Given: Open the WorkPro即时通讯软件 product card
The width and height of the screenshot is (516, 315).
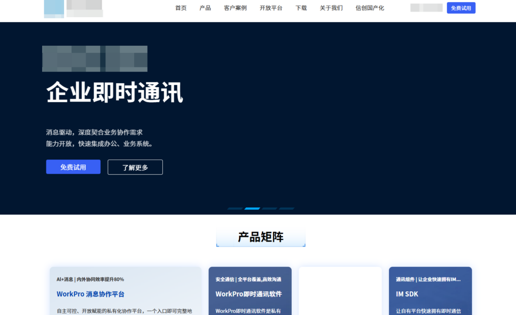Looking at the screenshot, I should [249, 294].
